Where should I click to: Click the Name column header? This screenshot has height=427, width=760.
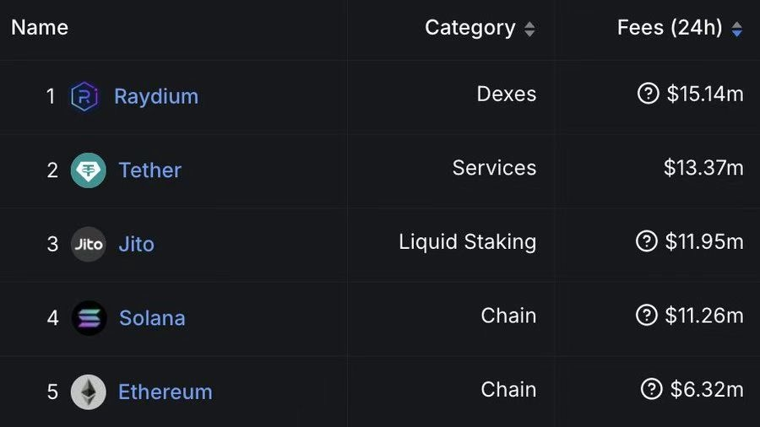pyautogui.click(x=40, y=28)
